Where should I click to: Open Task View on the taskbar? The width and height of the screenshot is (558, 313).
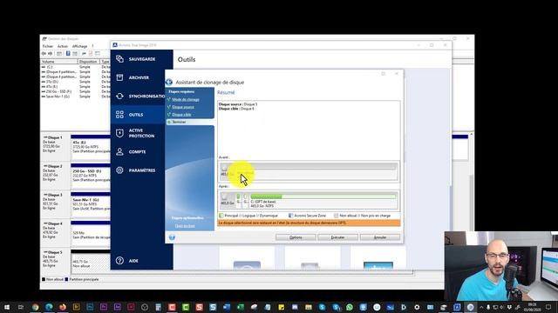[21, 307]
